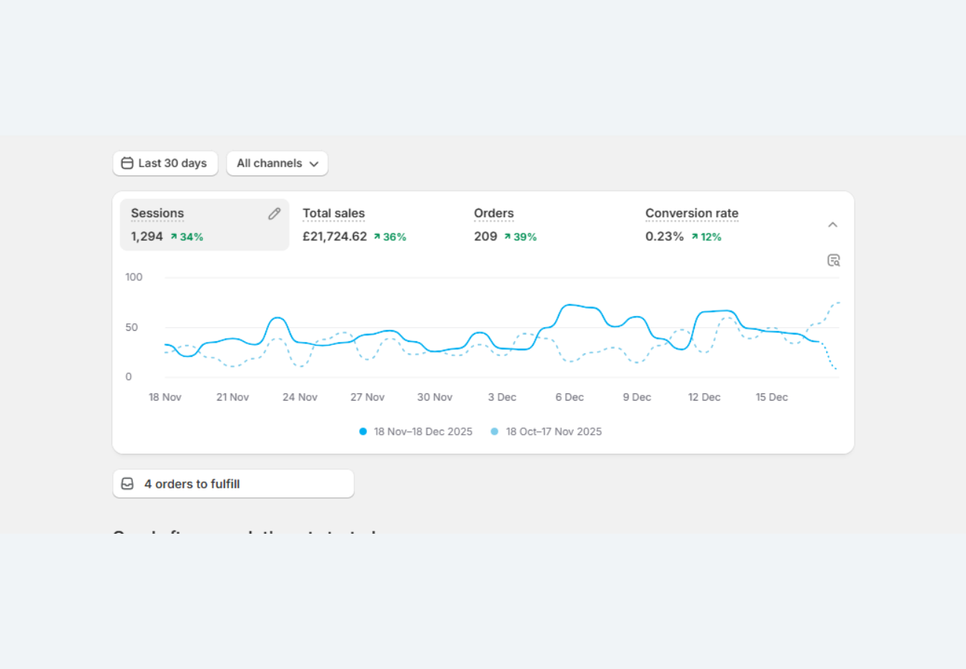Click the green trend arrow next to 39%
The width and height of the screenshot is (966, 669).
coord(507,237)
